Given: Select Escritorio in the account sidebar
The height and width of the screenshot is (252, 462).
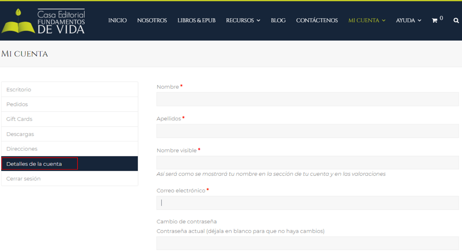Looking at the screenshot, I should 19,89.
